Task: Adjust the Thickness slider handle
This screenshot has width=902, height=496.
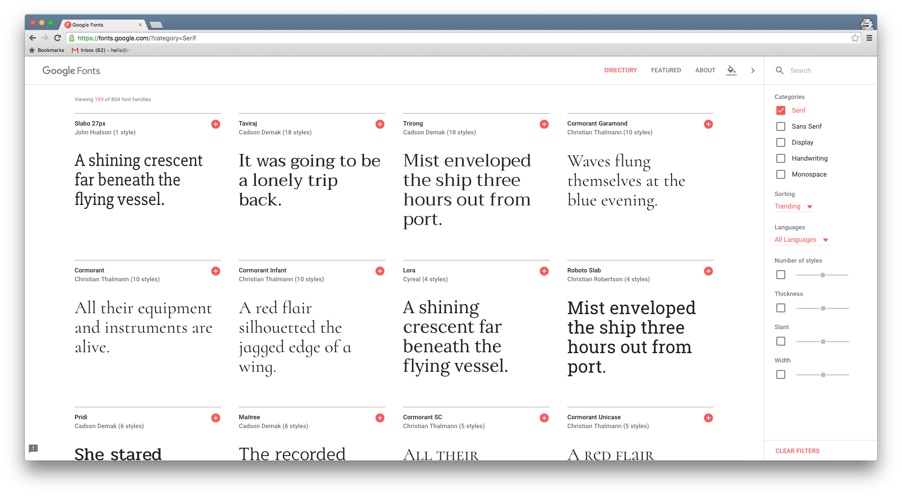Action: (x=823, y=308)
